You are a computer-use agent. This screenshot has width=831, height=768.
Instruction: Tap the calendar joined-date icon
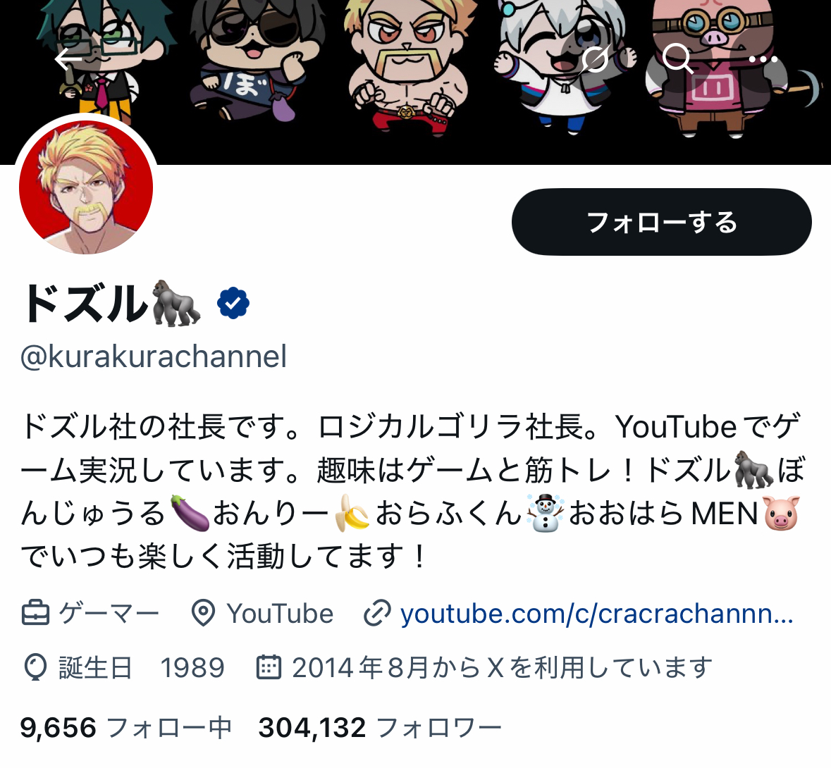[269, 667]
